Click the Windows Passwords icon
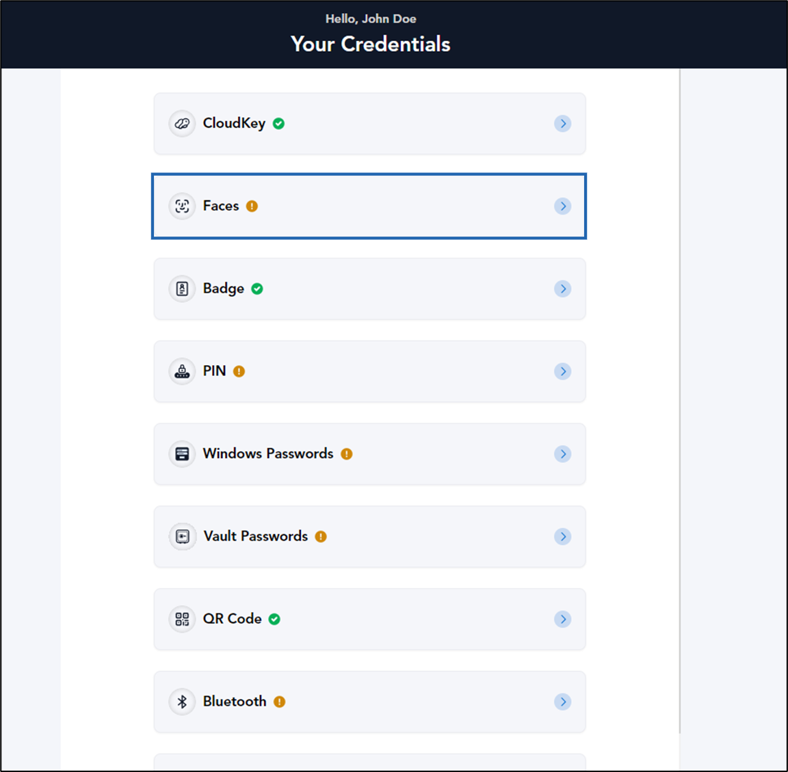Image resolution: width=788 pixels, height=772 pixels. 182,454
